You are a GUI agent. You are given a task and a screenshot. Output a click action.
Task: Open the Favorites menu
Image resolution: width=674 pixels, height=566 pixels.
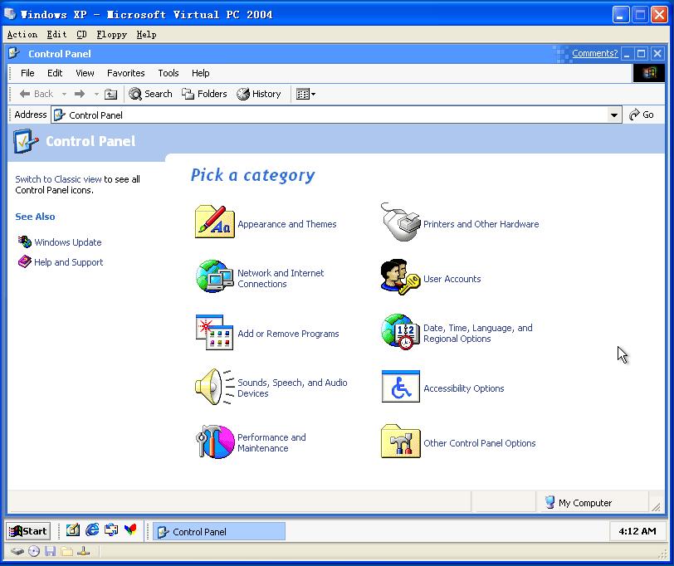125,73
